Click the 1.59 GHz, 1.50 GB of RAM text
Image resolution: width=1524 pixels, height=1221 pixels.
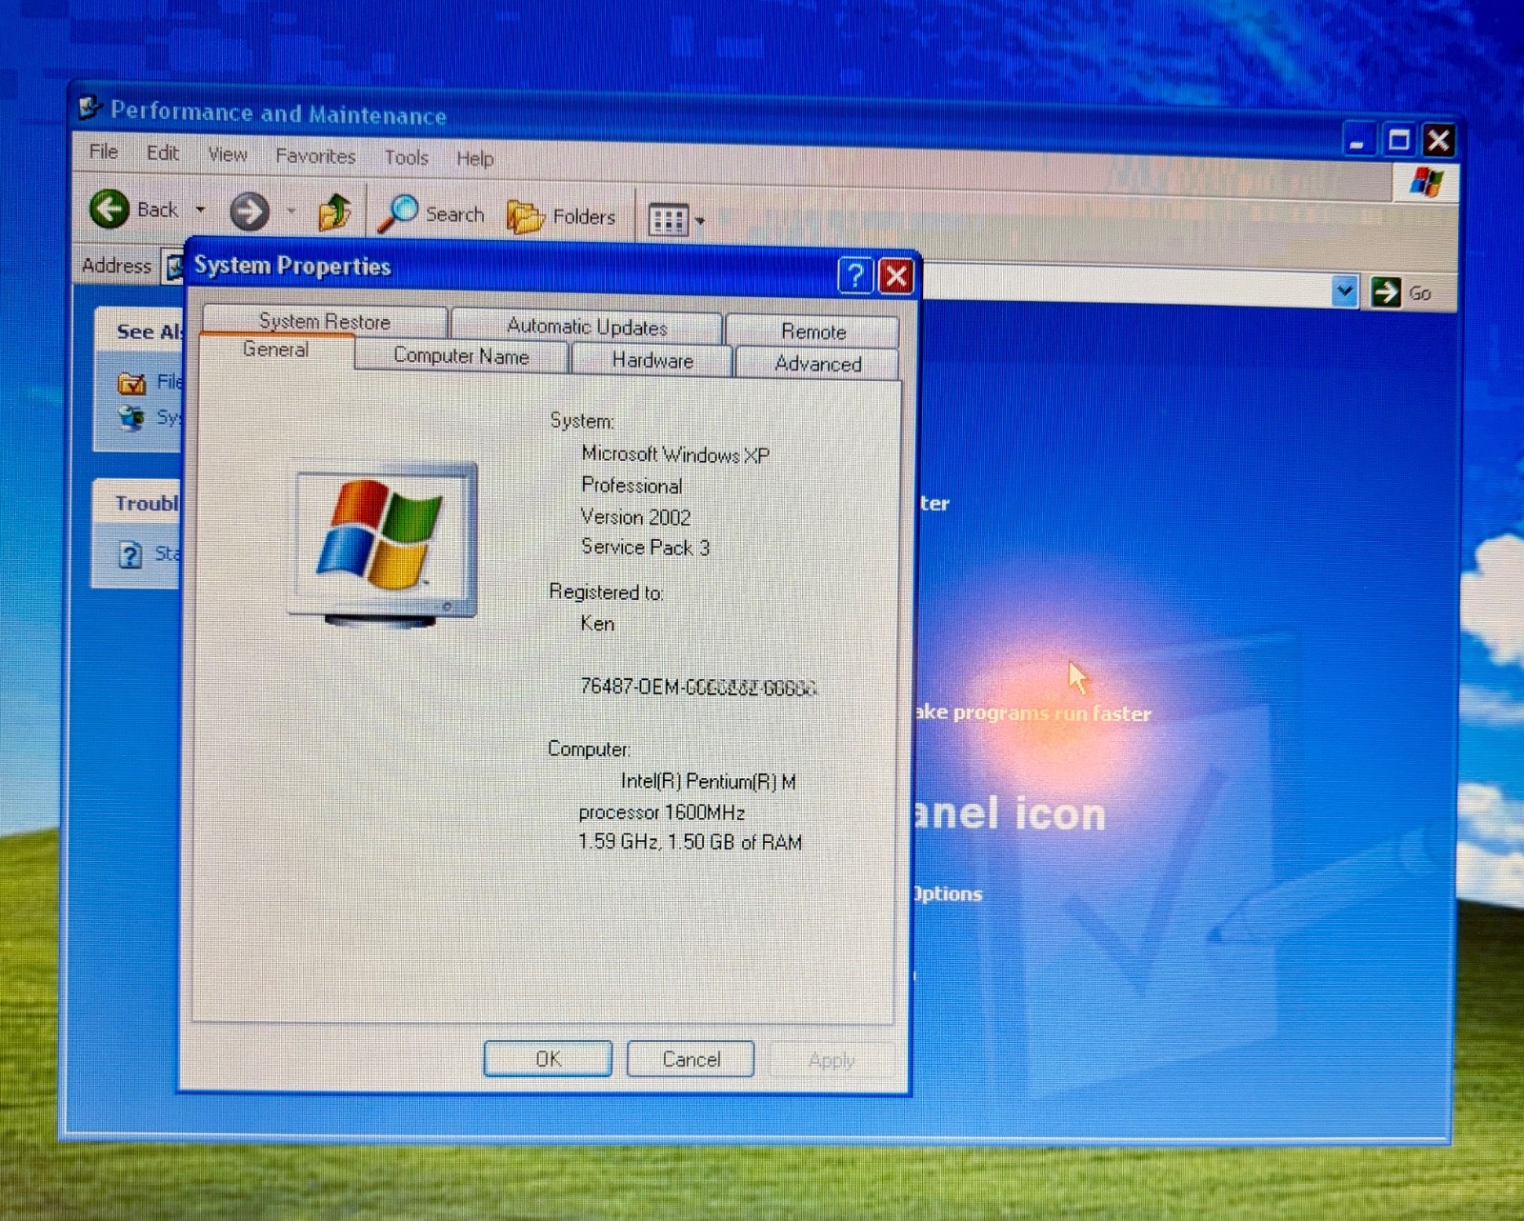coord(690,843)
